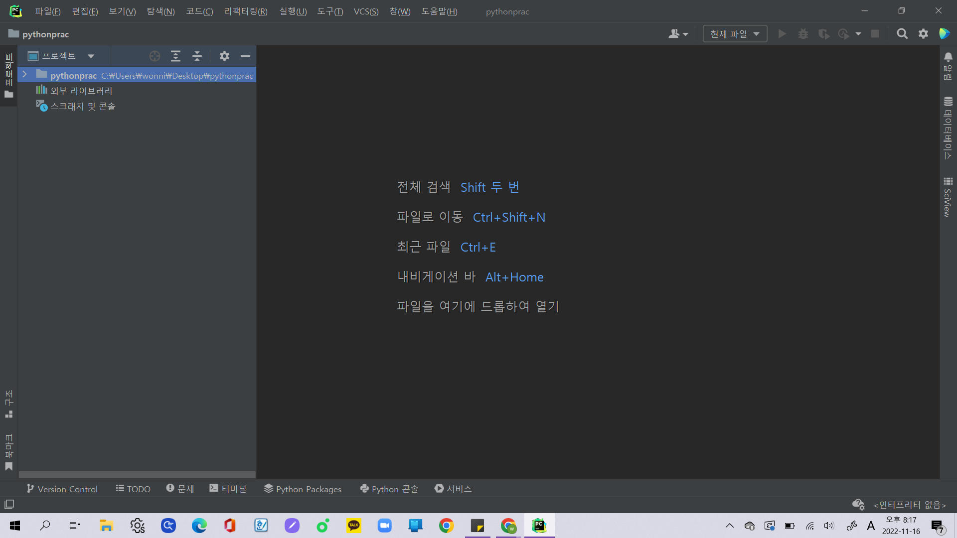Open IDE settings gear in toolbar
The image size is (957, 538).
[x=923, y=34]
